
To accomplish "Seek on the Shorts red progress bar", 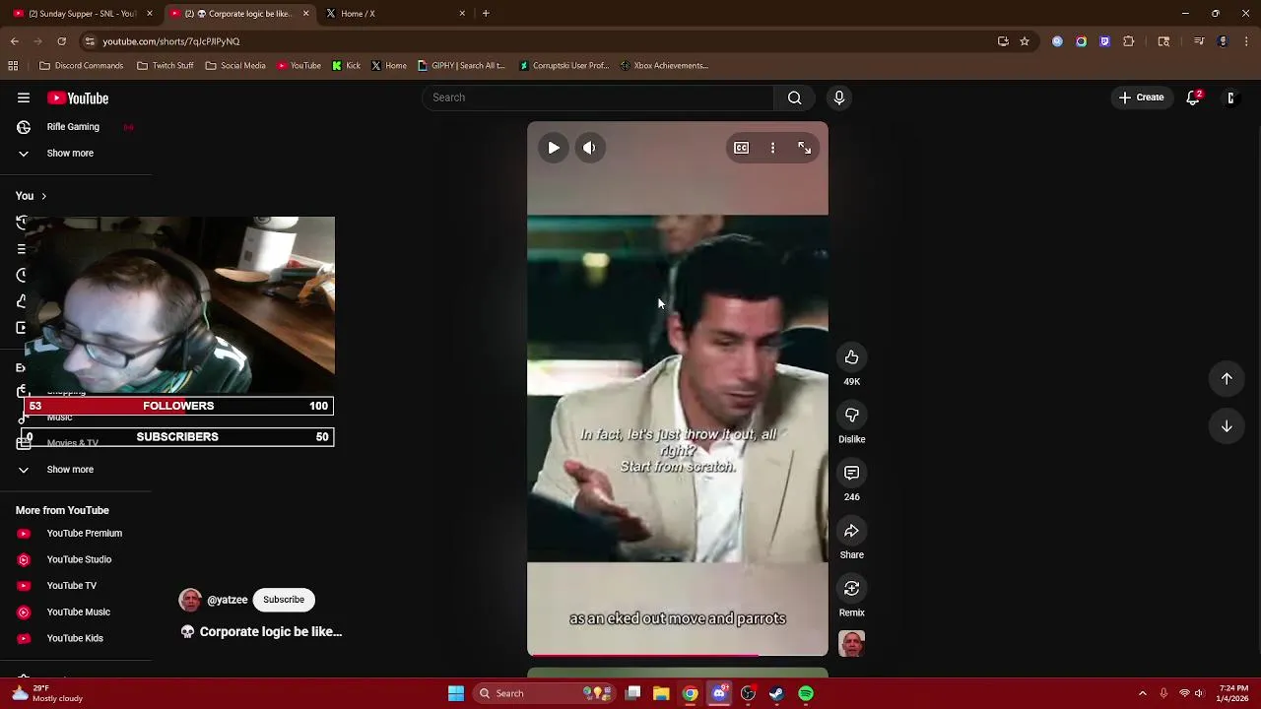I will 678,654.
